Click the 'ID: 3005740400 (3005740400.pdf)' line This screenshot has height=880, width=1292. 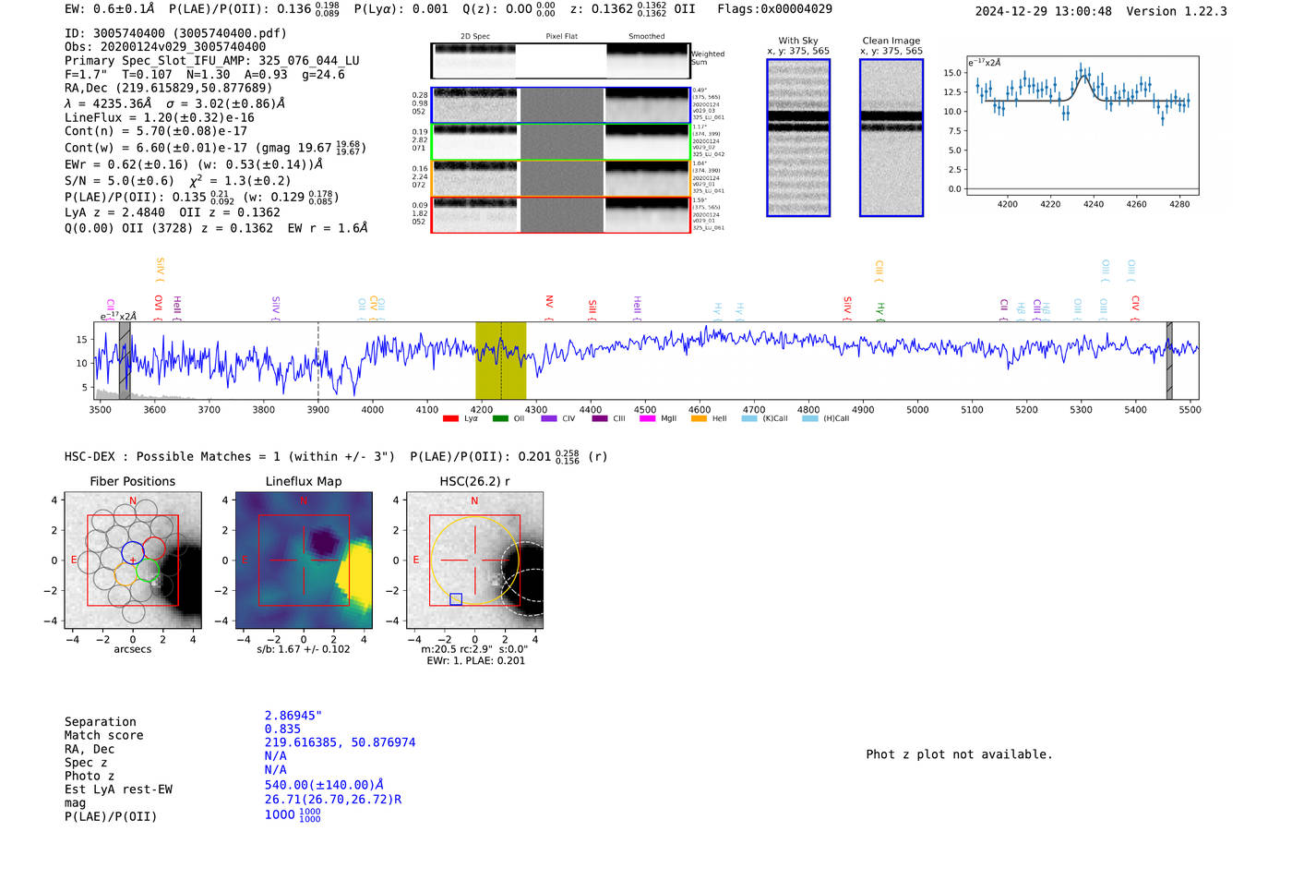(x=175, y=33)
